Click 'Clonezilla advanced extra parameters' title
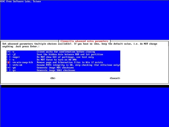The image size is (169, 127). pos(84,41)
